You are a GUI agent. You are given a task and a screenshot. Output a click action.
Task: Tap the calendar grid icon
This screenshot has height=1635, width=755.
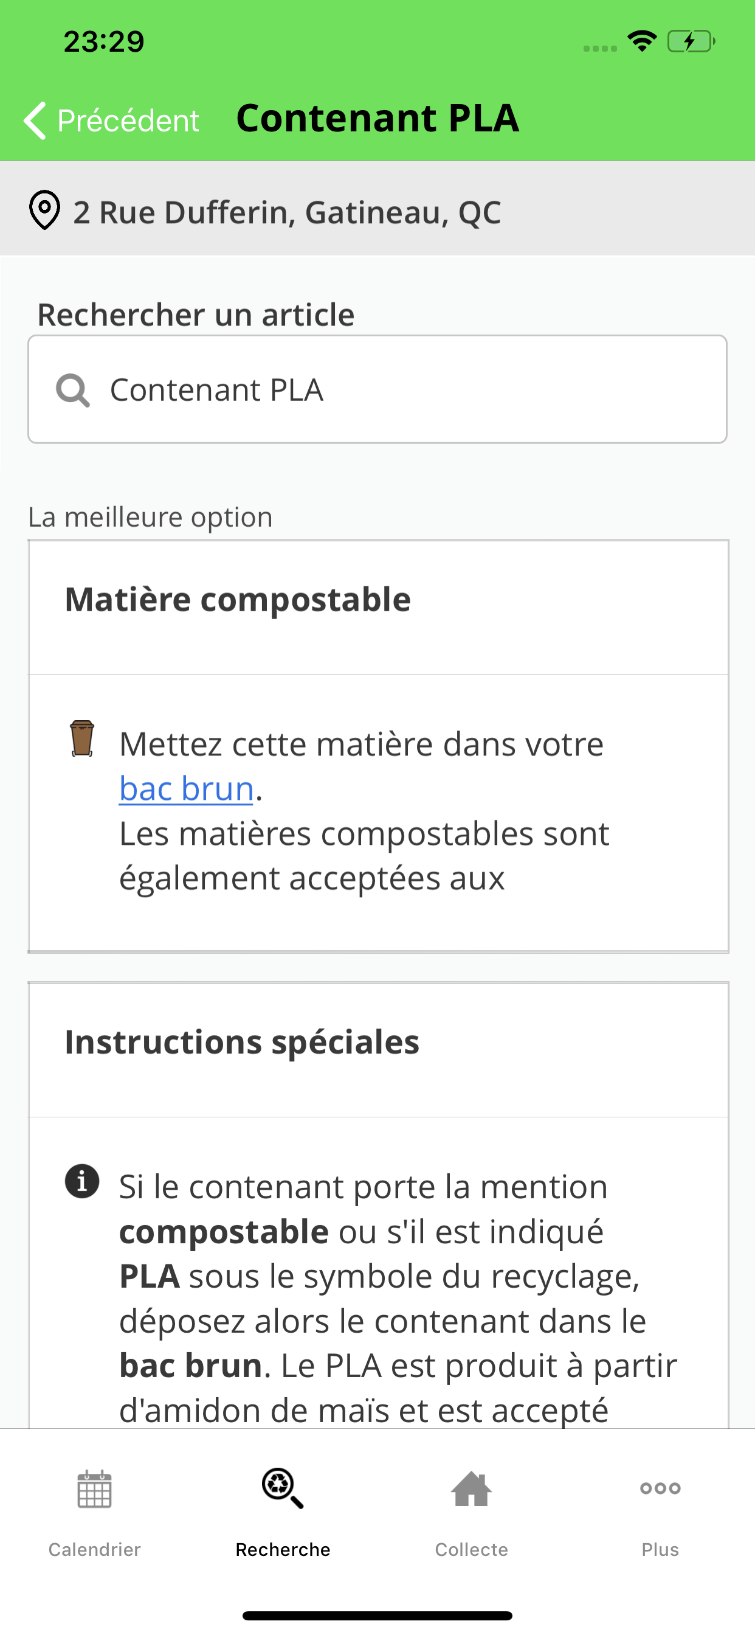point(95,1489)
